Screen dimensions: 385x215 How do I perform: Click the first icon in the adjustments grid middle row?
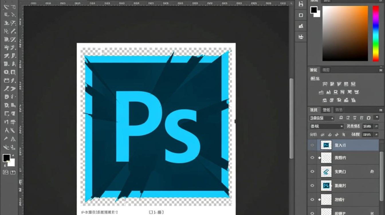[x=321, y=92]
